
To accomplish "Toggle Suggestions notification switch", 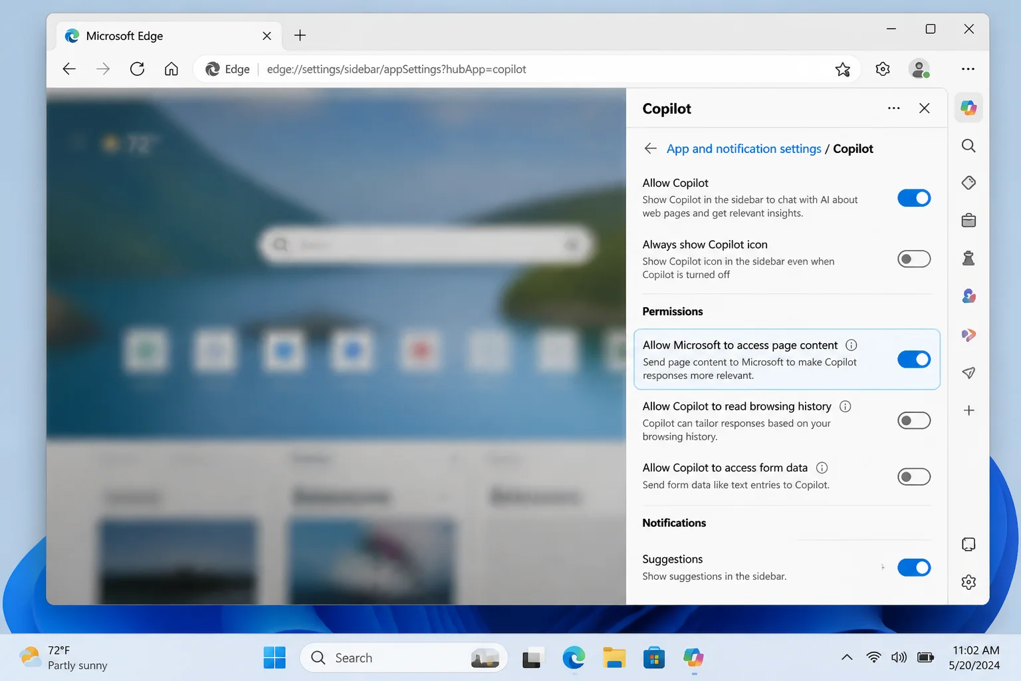I will pos(914,568).
